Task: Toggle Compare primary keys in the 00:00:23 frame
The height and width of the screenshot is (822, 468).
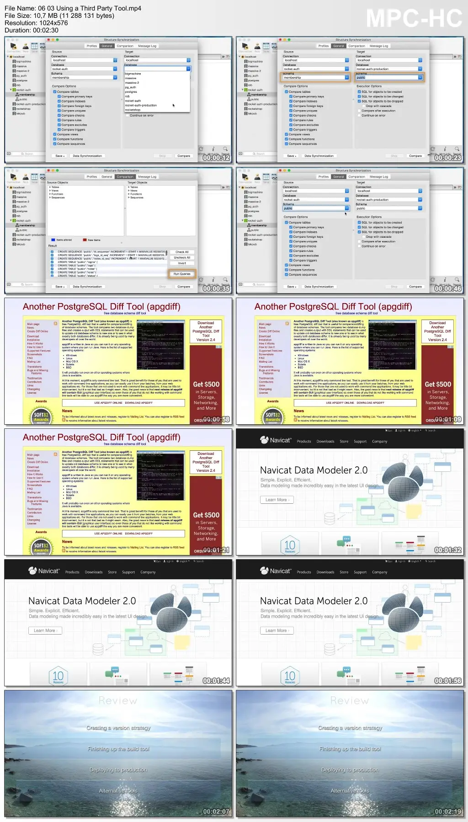Action: coord(291,96)
